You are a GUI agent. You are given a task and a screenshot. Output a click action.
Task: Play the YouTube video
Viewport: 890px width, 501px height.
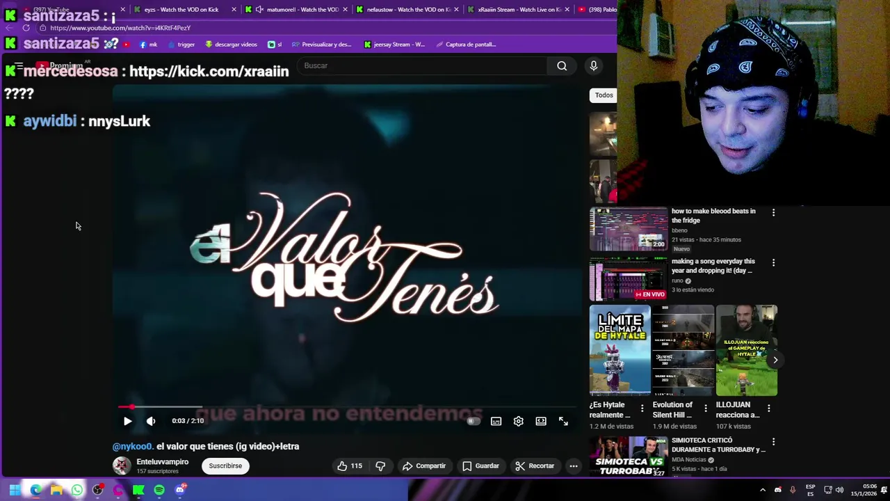127,421
